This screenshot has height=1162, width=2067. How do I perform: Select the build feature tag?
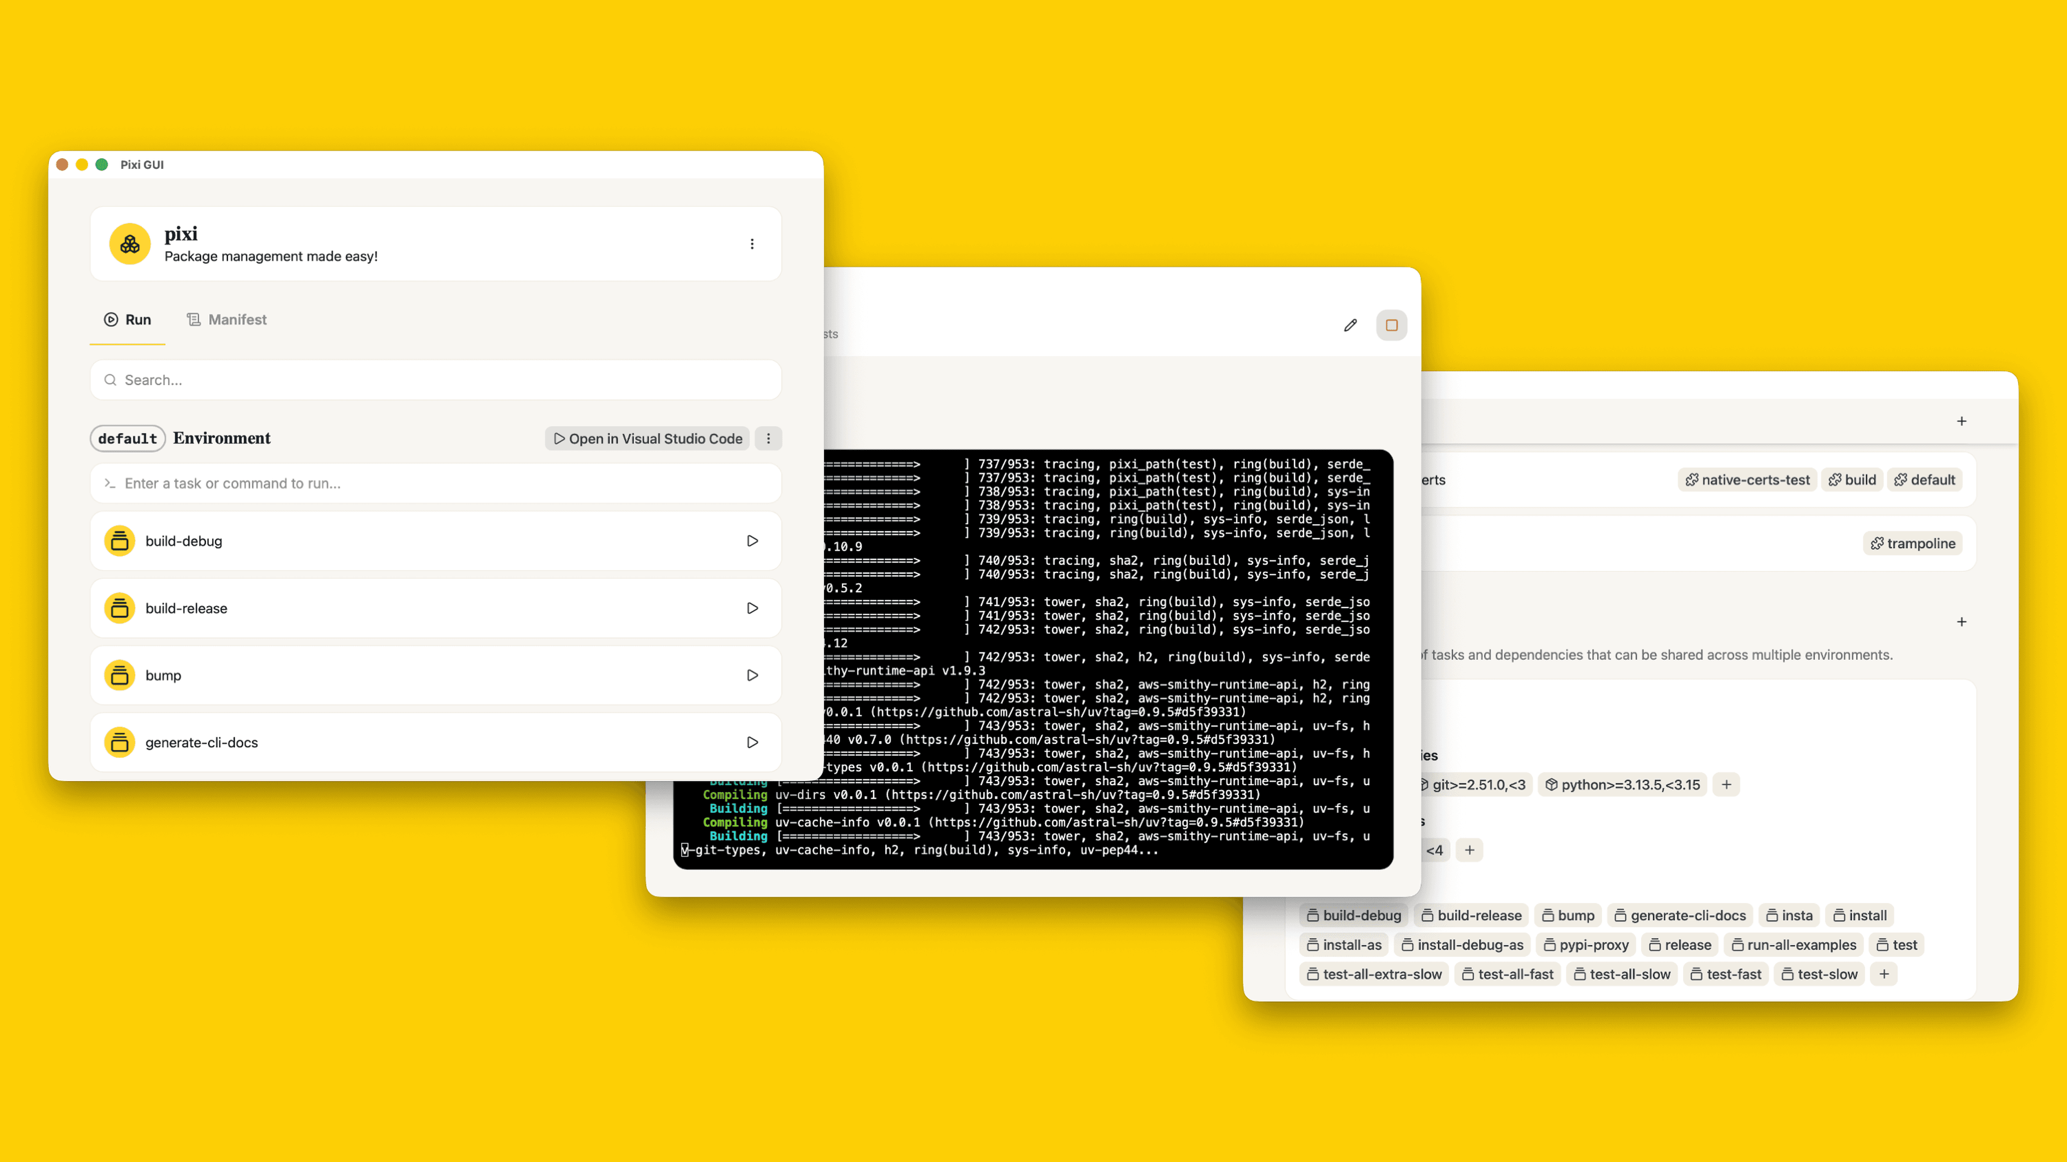1852,480
